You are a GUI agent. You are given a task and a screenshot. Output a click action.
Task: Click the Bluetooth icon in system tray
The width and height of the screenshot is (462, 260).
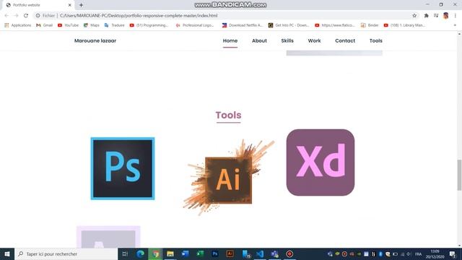pyautogui.click(x=380, y=253)
